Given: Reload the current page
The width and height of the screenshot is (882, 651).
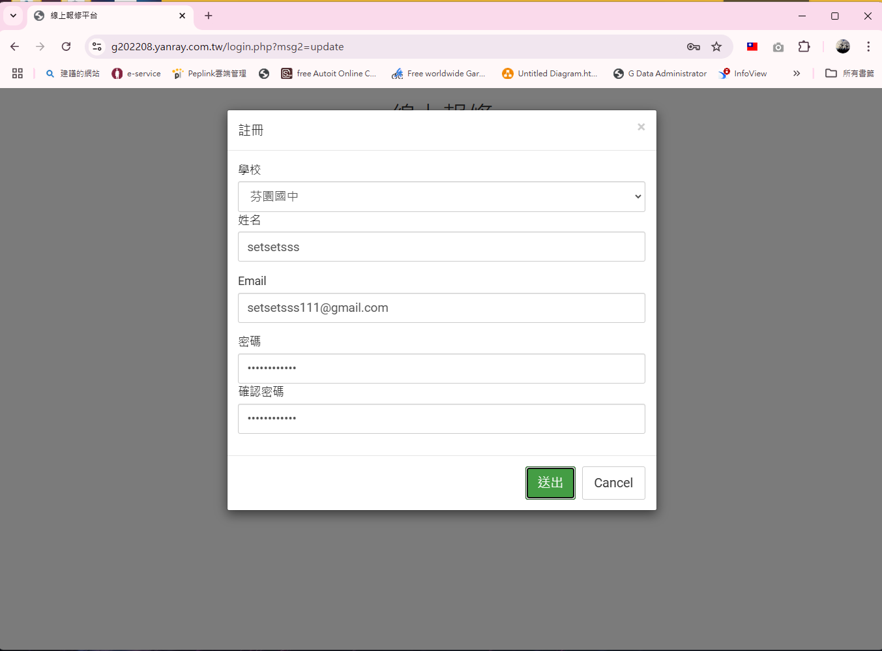Looking at the screenshot, I should click(x=66, y=46).
